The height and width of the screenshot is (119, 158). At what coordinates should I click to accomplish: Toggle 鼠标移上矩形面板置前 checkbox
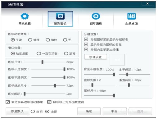(x=49, y=102)
